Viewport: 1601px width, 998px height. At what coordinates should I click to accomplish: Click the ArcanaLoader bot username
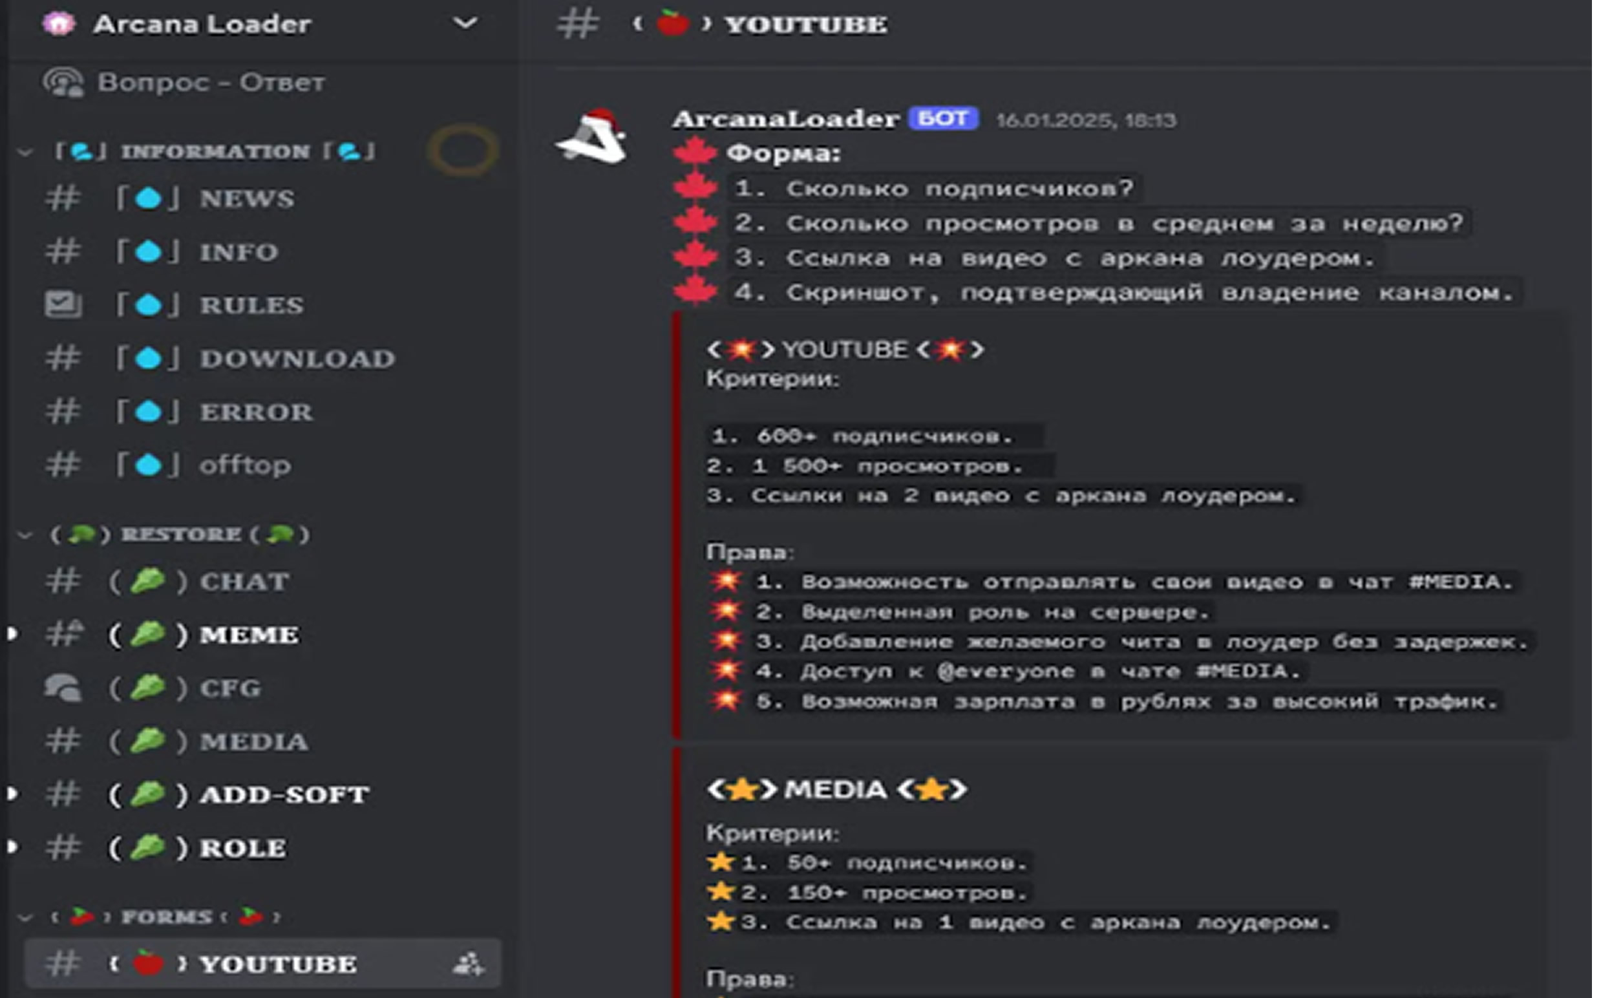click(785, 120)
